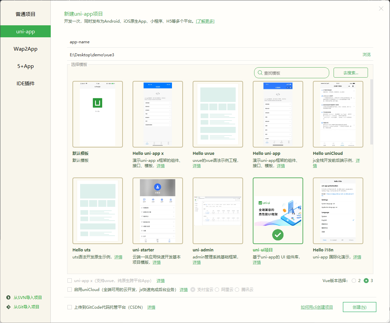Enable the 启用uniCloud checkbox
This screenshot has height=323, width=390.
[70, 289]
